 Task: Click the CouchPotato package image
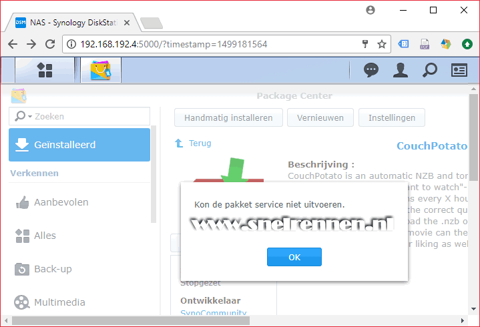[x=229, y=170]
